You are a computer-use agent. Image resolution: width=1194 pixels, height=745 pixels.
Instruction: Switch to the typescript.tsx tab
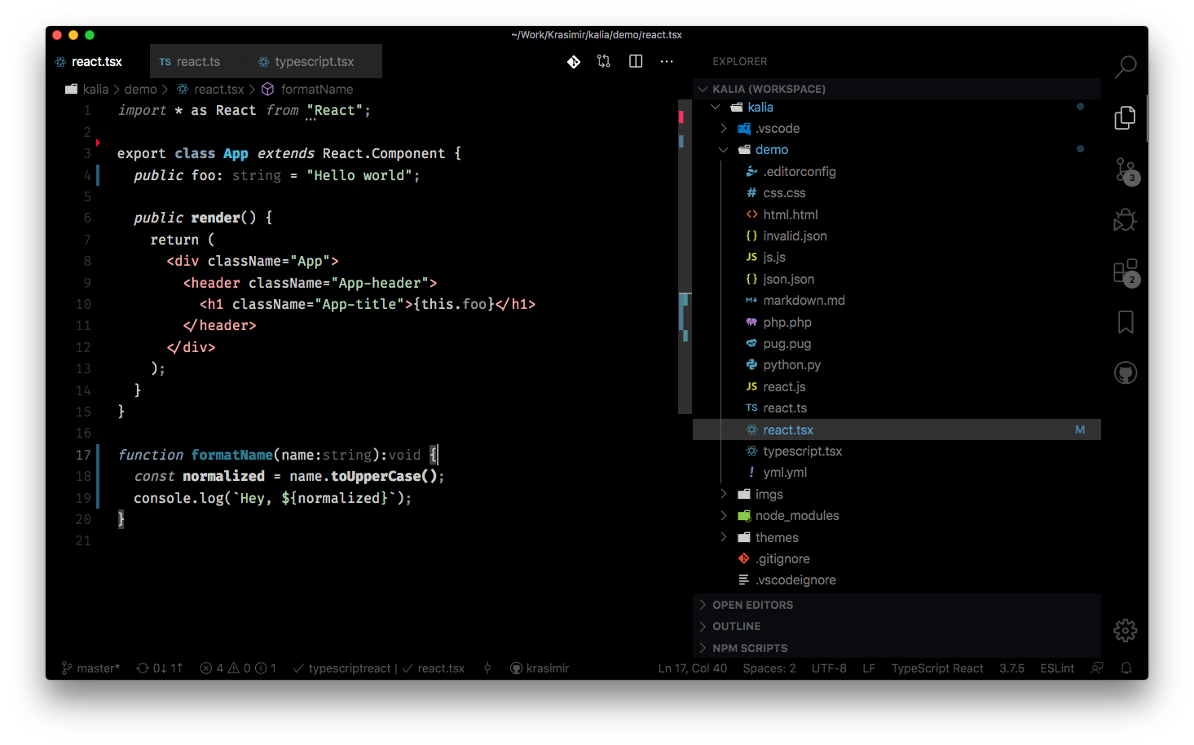(x=314, y=62)
